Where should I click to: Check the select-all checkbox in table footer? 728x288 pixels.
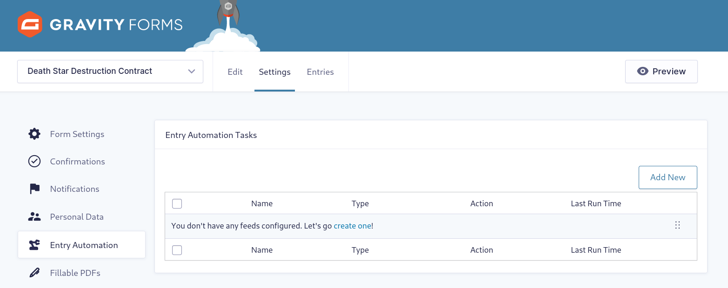coord(177,250)
